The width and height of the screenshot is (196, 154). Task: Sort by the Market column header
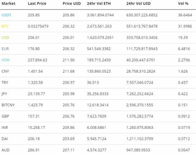point(8,3)
